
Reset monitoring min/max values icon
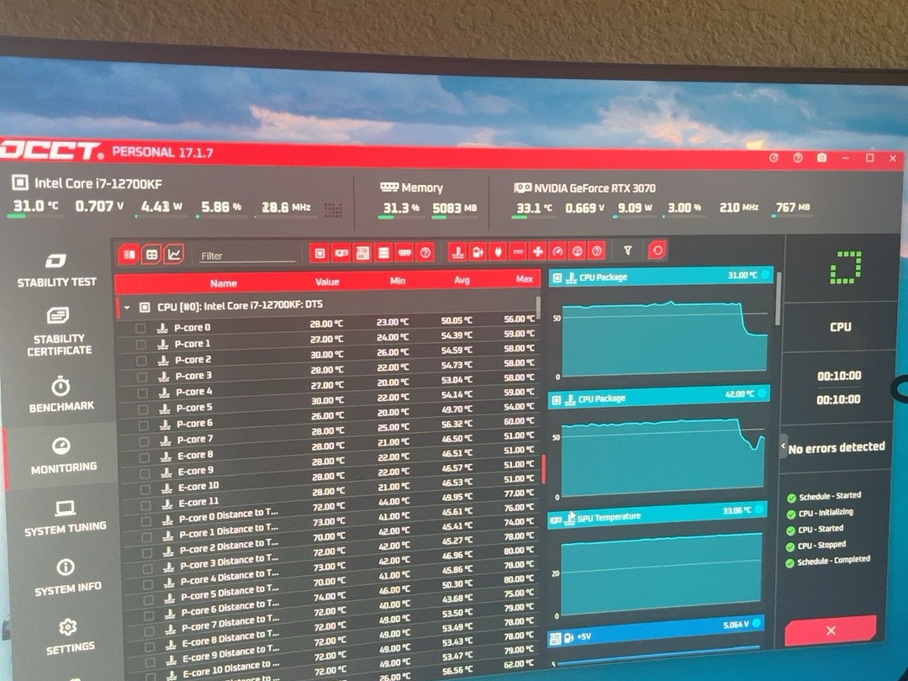pos(658,250)
